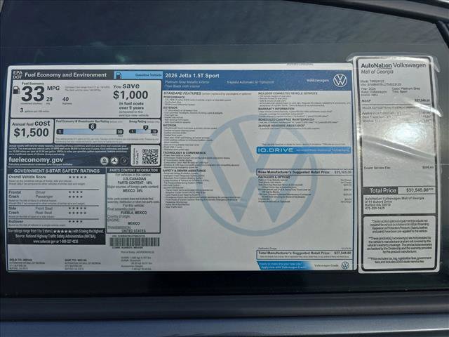Screen dimensions: 449x337
Task: Click the IQ.DRIVE banner
Action: click(x=304, y=150)
